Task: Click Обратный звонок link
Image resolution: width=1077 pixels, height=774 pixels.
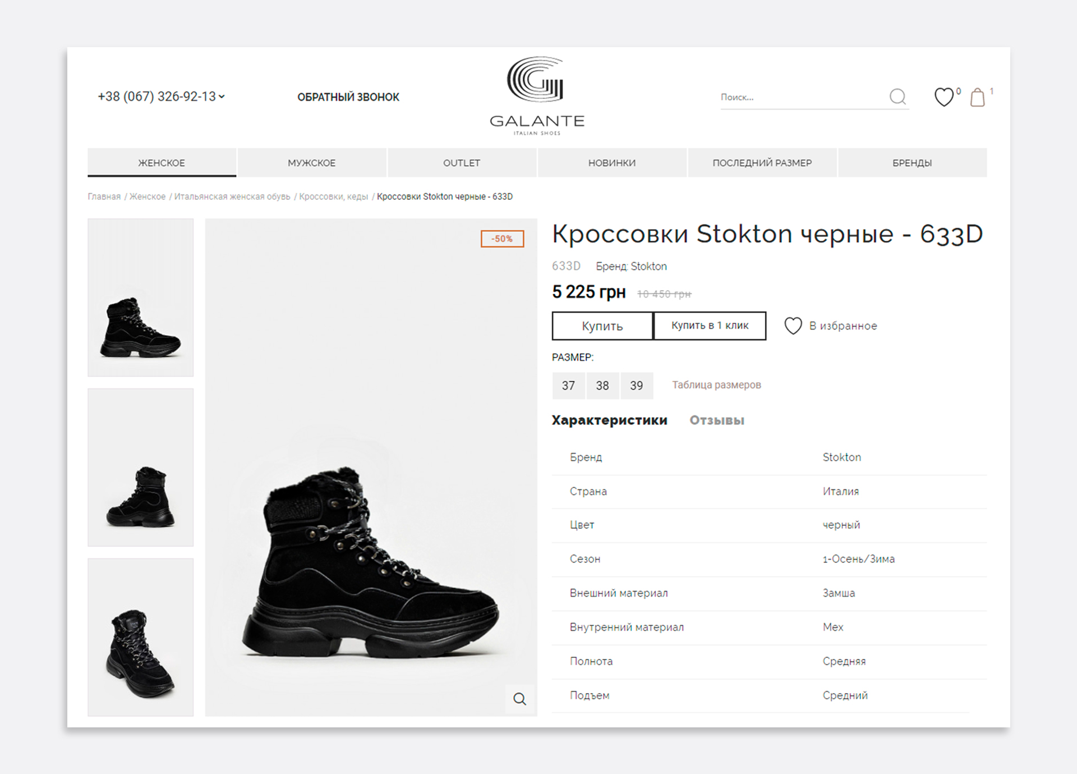Action: (348, 97)
